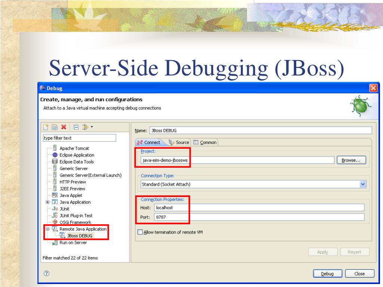383x287 pixels.
Task: Collapse the Remote Java Application node
Action: 48,229
